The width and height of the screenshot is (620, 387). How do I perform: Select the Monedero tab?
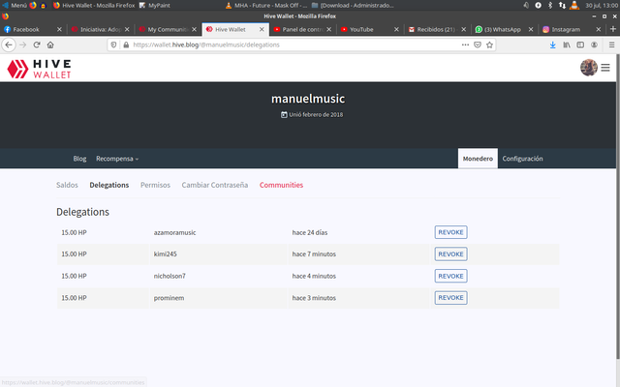(478, 159)
